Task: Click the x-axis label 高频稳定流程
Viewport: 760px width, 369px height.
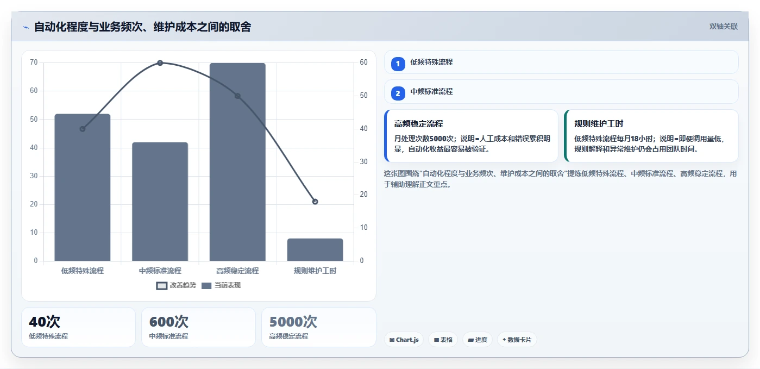Action: click(x=237, y=271)
